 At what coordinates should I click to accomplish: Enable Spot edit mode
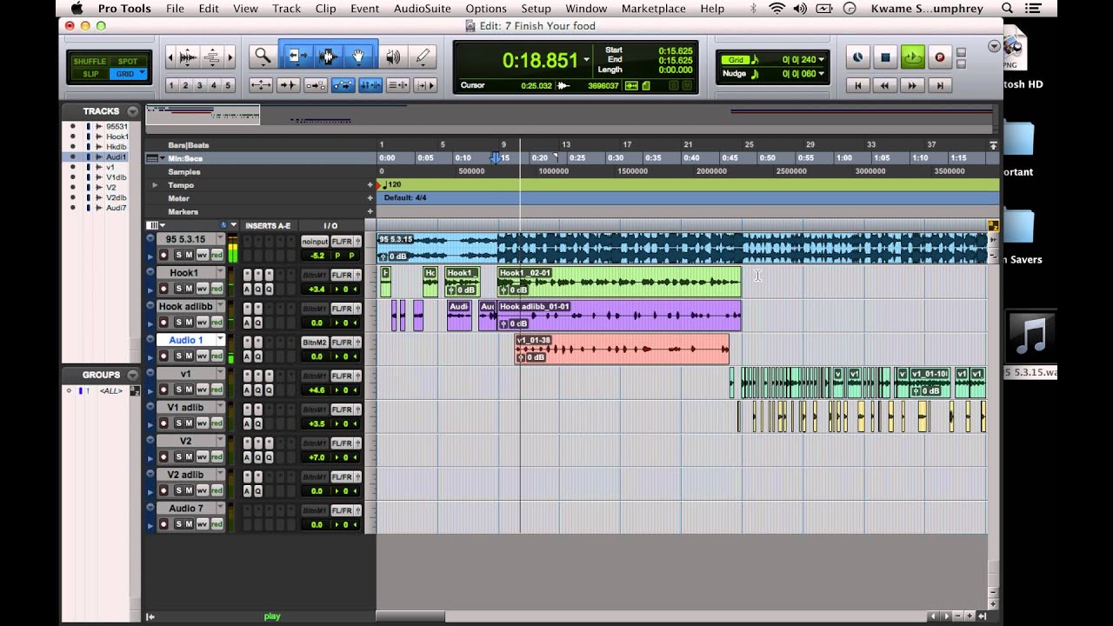pyautogui.click(x=128, y=62)
